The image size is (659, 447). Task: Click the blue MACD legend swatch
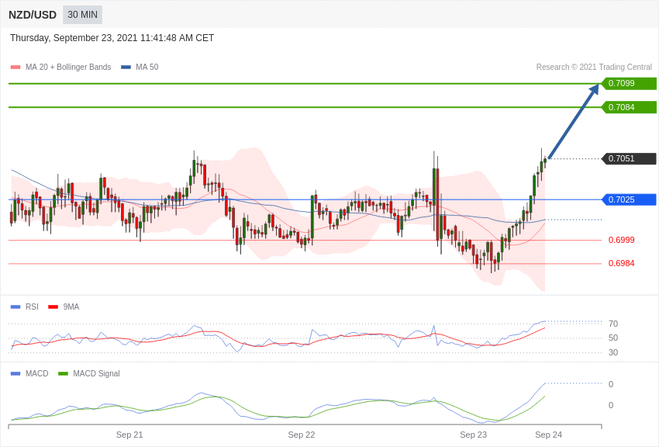click(16, 373)
